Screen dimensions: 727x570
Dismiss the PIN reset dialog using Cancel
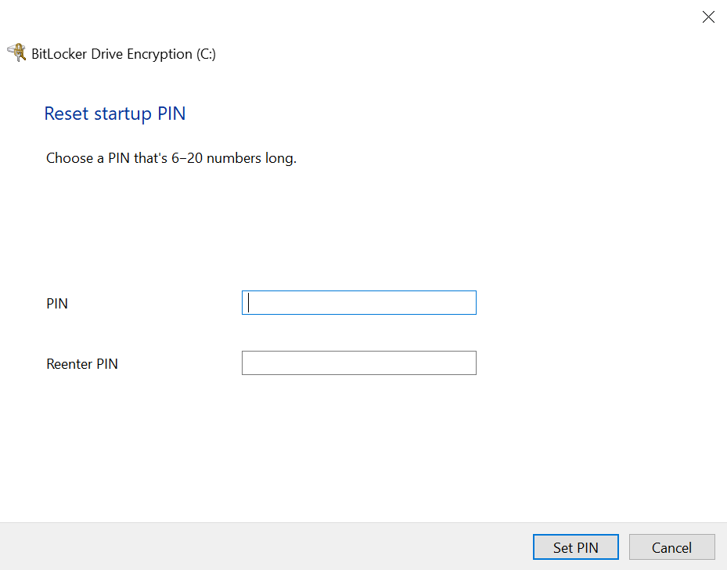click(671, 547)
